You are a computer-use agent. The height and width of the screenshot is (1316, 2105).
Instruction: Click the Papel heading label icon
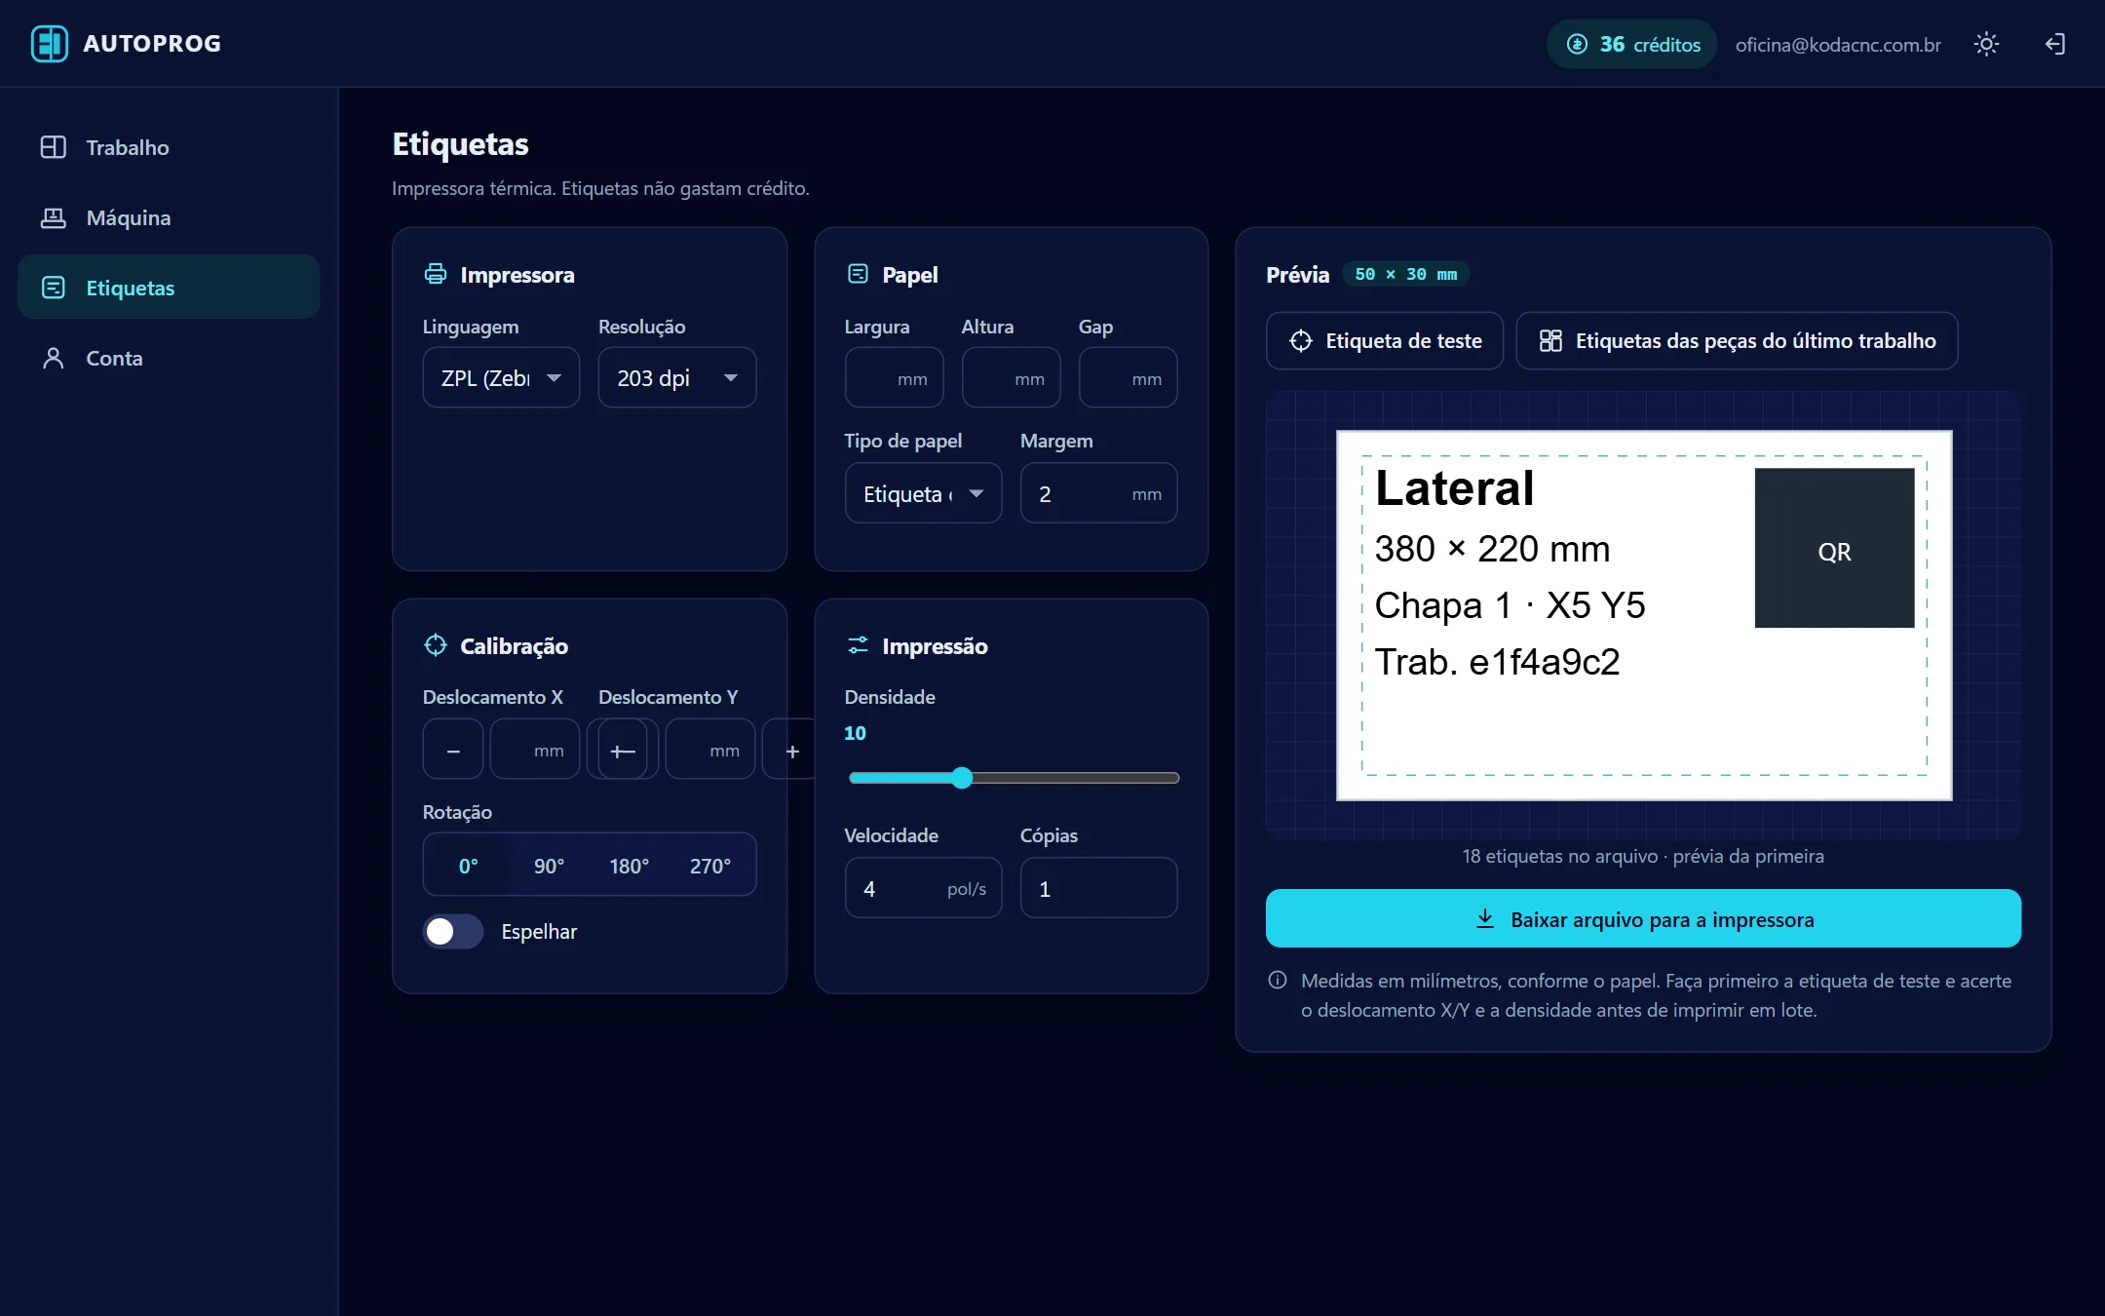pyautogui.click(x=858, y=274)
